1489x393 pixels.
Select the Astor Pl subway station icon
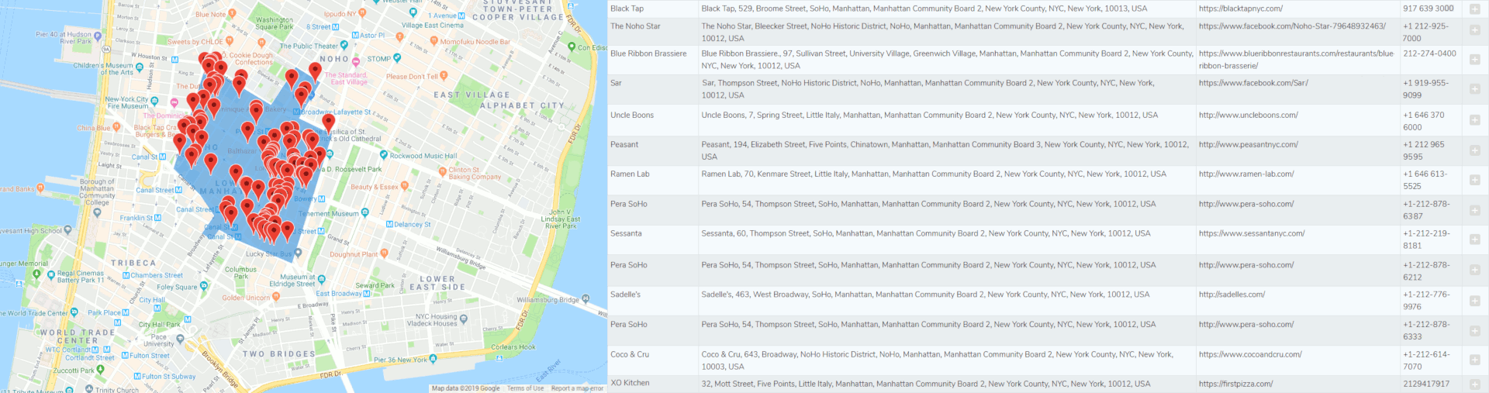pyautogui.click(x=355, y=36)
